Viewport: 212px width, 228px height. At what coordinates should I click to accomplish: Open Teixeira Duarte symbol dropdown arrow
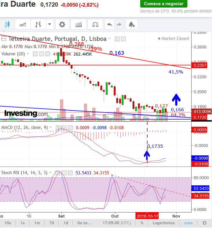(109, 39)
